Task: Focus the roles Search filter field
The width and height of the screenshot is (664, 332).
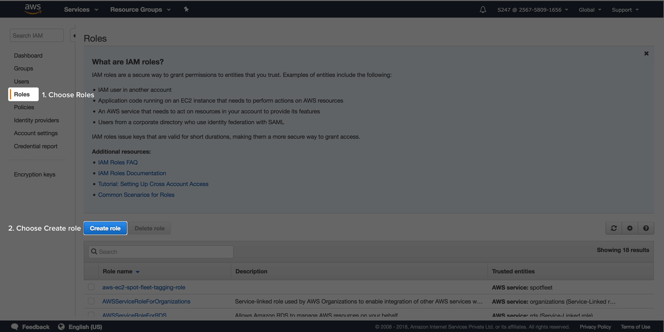Action: [161, 251]
